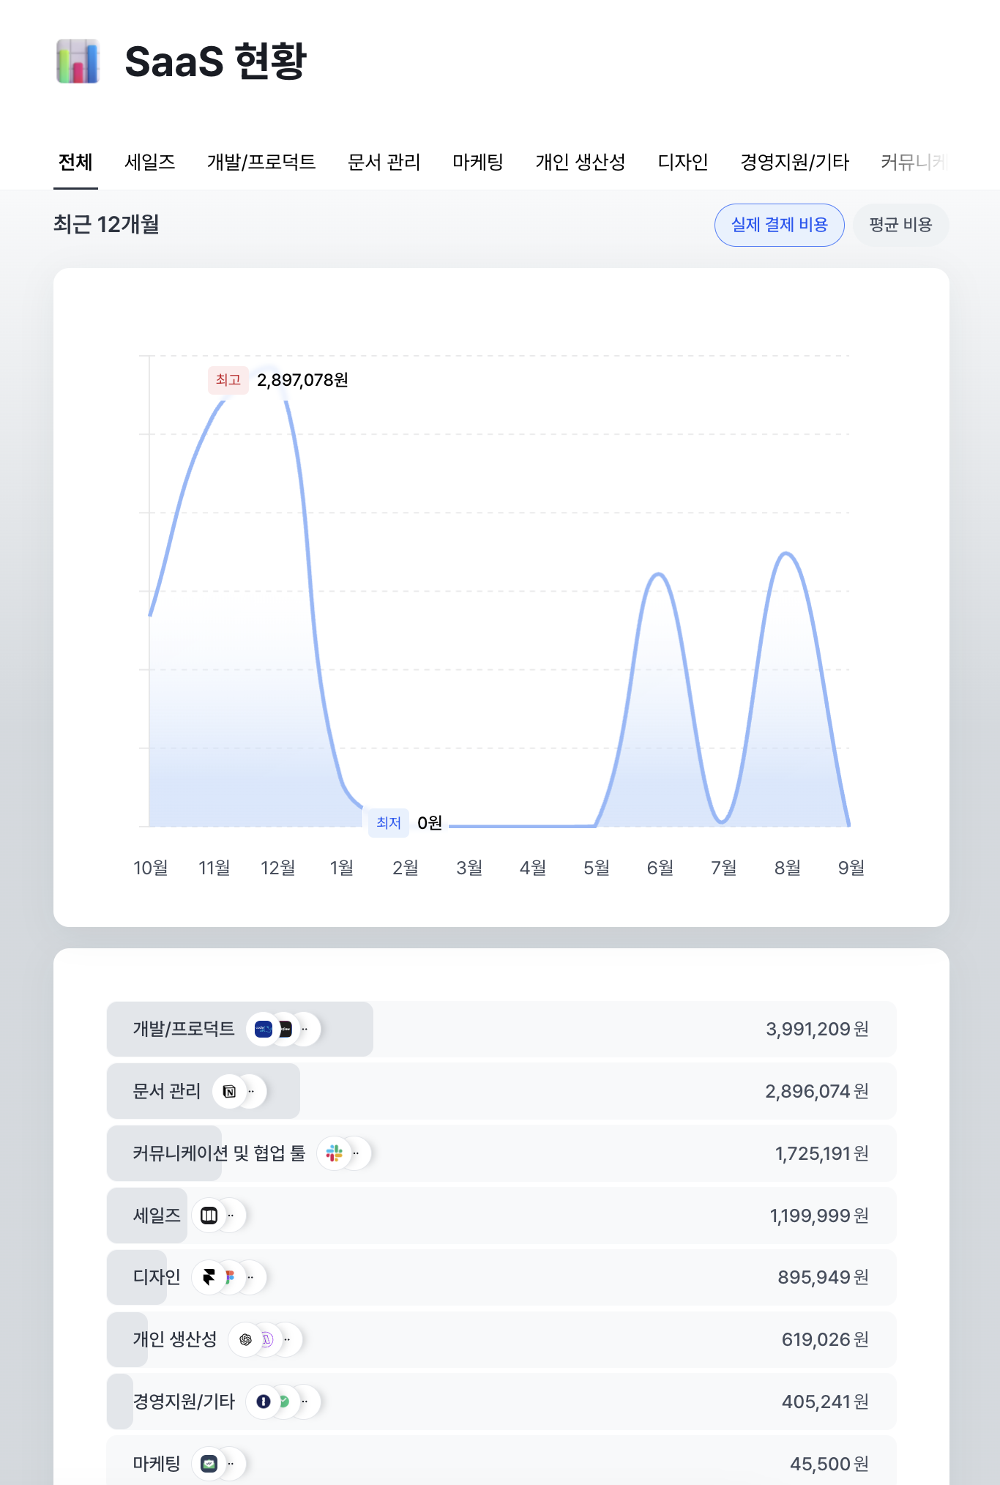Click the navy app icon in 마케팅 row
Viewport: 1000px width, 1485px height.
pyautogui.click(x=209, y=1464)
